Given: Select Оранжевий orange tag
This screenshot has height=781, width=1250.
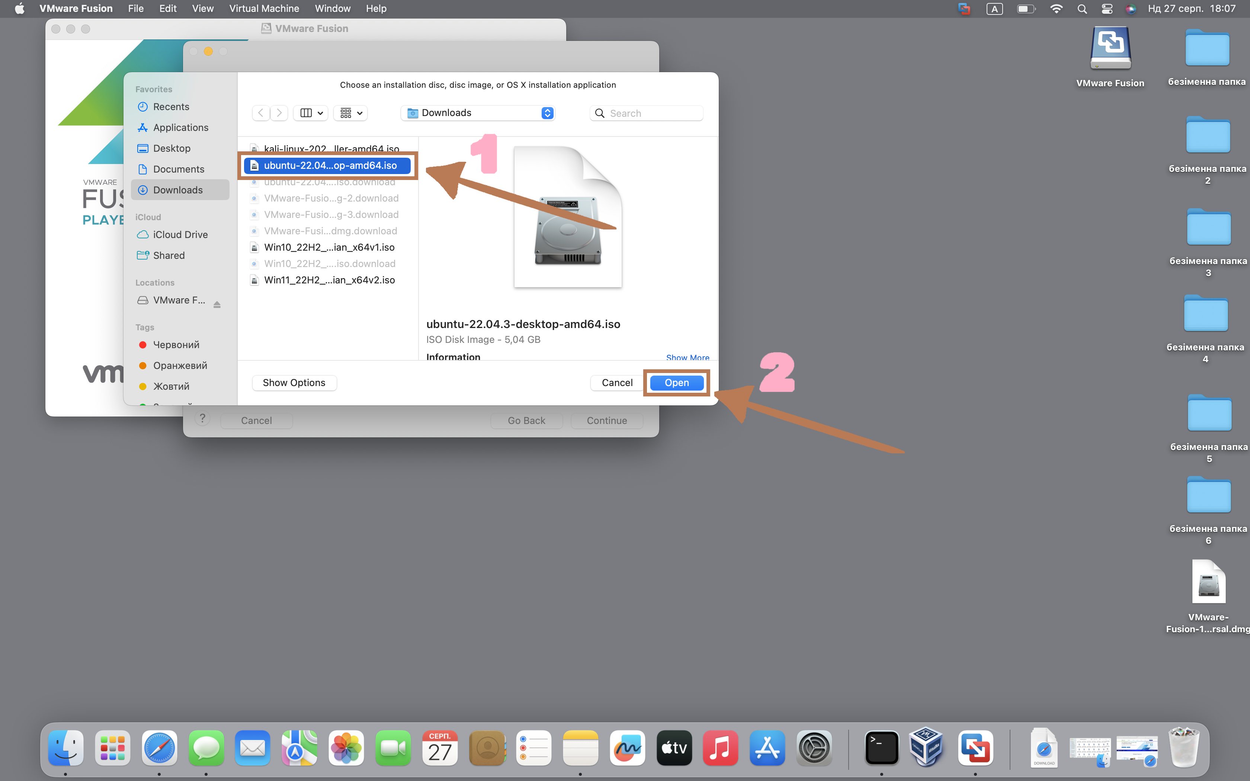Looking at the screenshot, I should (180, 365).
